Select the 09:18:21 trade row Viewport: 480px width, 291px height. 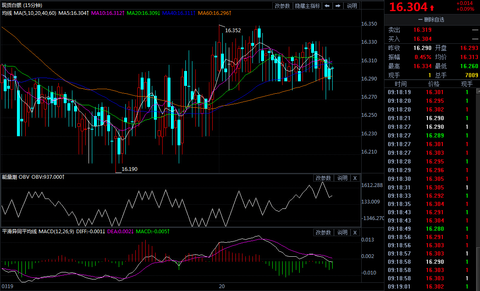[x=430, y=118]
